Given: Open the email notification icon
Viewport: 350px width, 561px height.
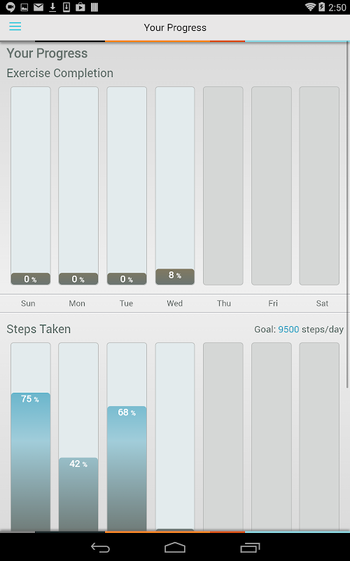Looking at the screenshot, I should pyautogui.click(x=38, y=7).
